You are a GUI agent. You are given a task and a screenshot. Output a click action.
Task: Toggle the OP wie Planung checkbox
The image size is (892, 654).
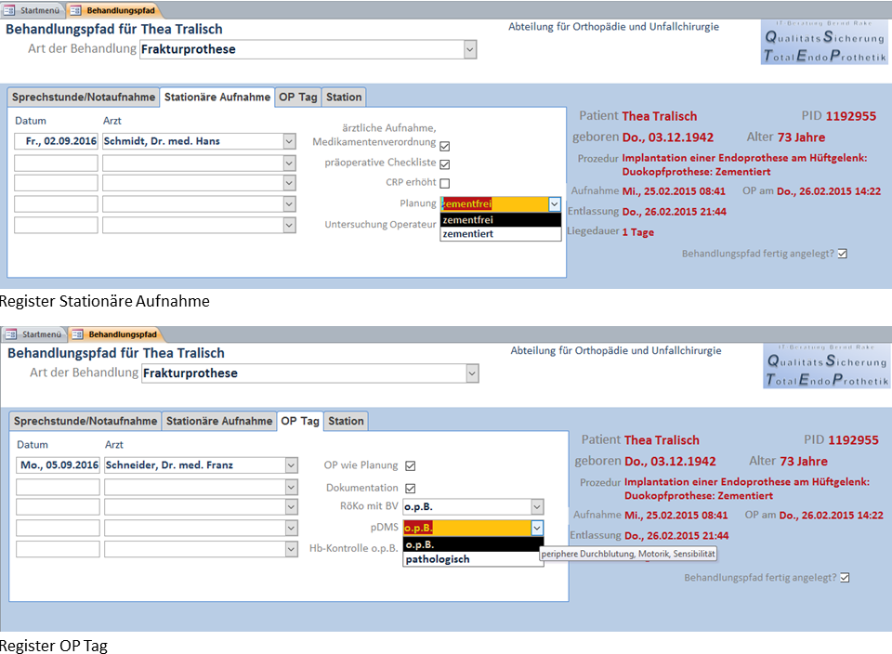coord(411,466)
